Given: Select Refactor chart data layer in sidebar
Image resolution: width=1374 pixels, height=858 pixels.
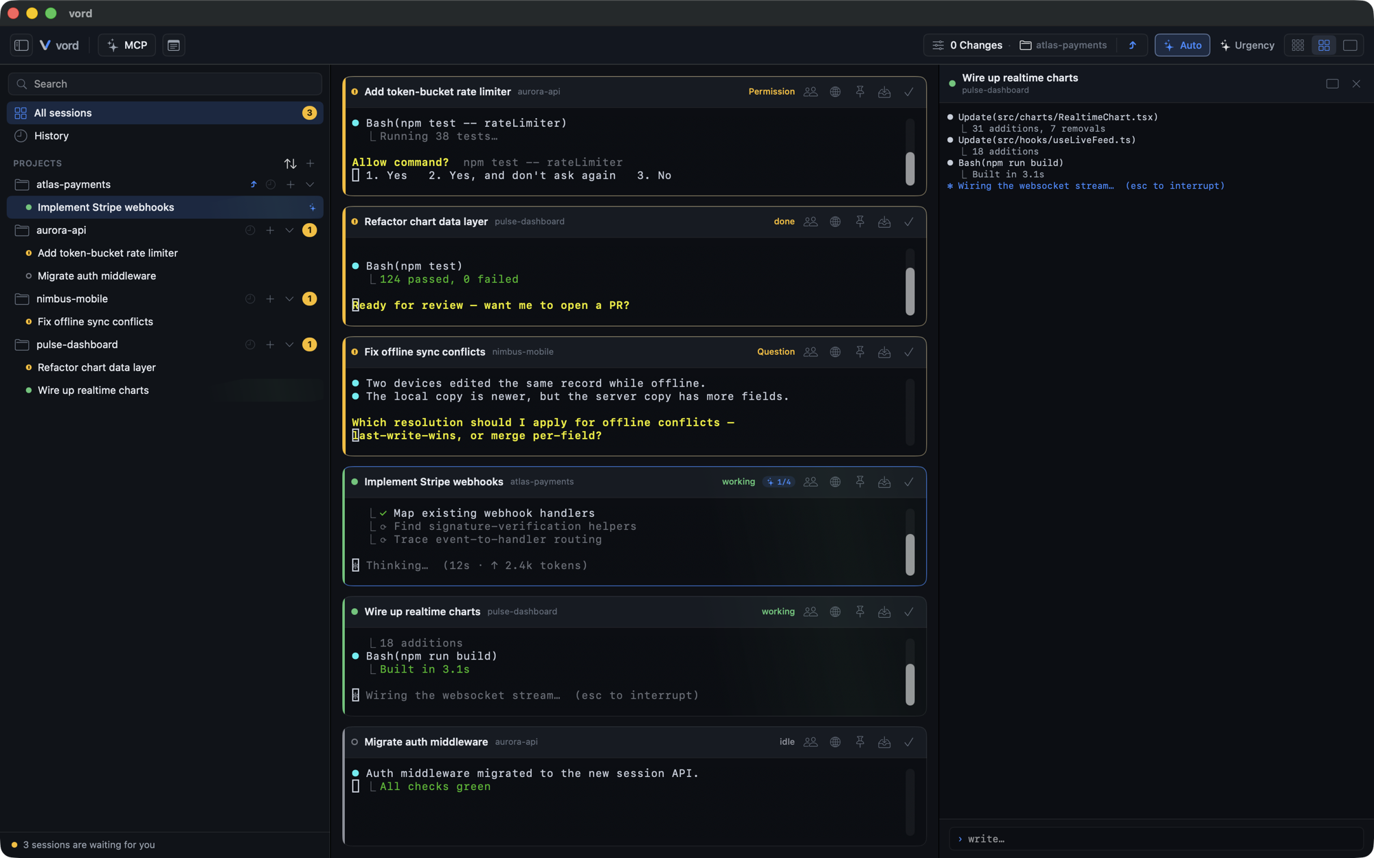Looking at the screenshot, I should click(x=165, y=368).
